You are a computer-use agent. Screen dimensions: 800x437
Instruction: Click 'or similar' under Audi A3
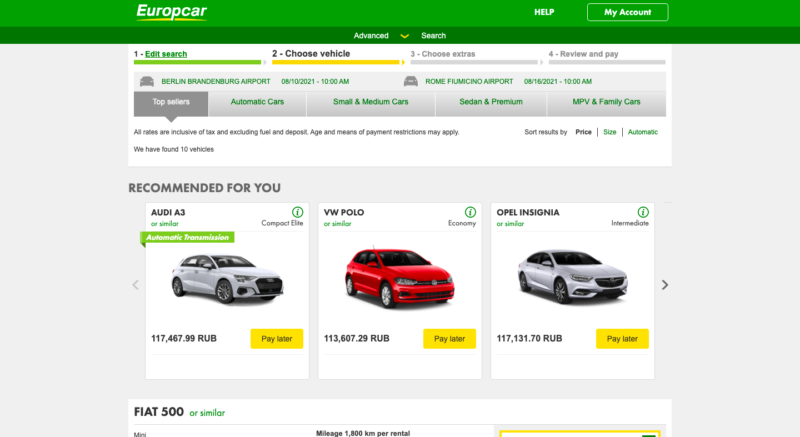point(165,224)
